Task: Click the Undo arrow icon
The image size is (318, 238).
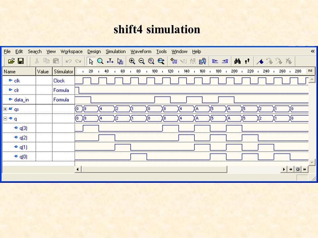Action: click(x=69, y=61)
